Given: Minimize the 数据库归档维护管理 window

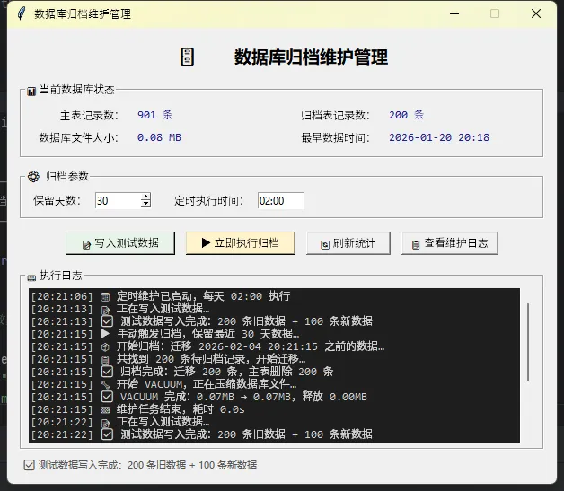Looking at the screenshot, I should coord(454,14).
